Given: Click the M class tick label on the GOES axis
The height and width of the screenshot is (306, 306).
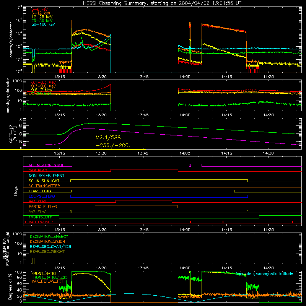Looking at the screenshot, I should tap(20, 126).
